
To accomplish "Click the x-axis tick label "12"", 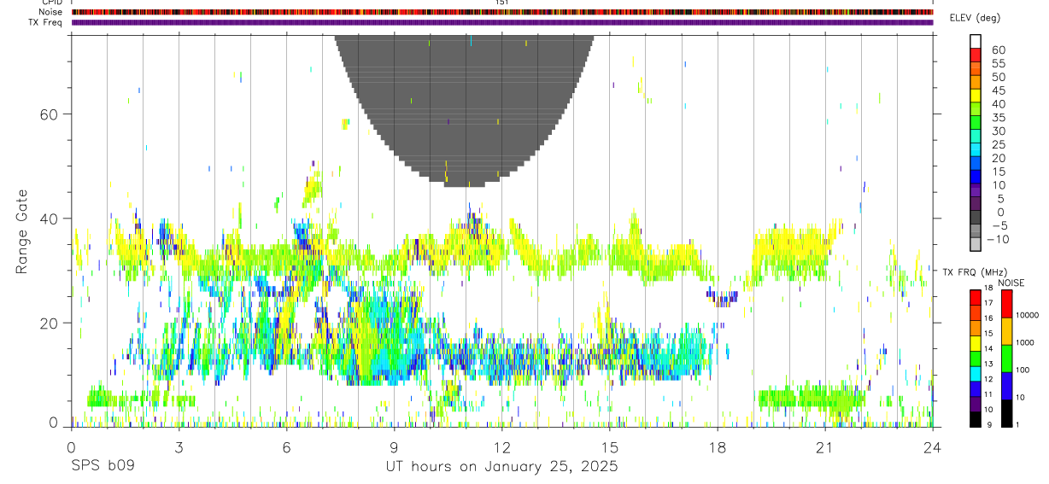I will 502,446.
